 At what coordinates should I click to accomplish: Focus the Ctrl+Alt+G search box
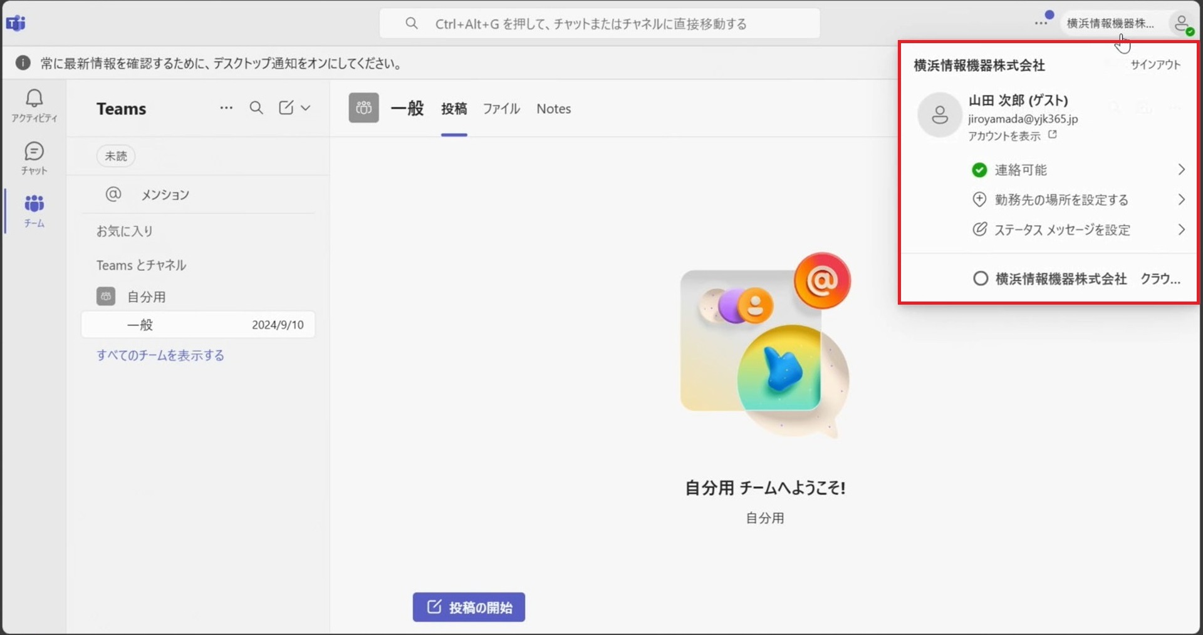click(x=600, y=24)
